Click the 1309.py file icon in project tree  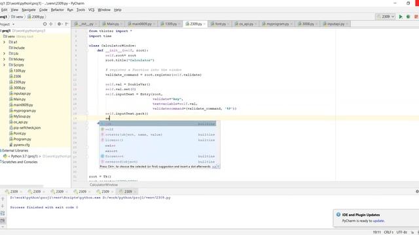point(11,70)
